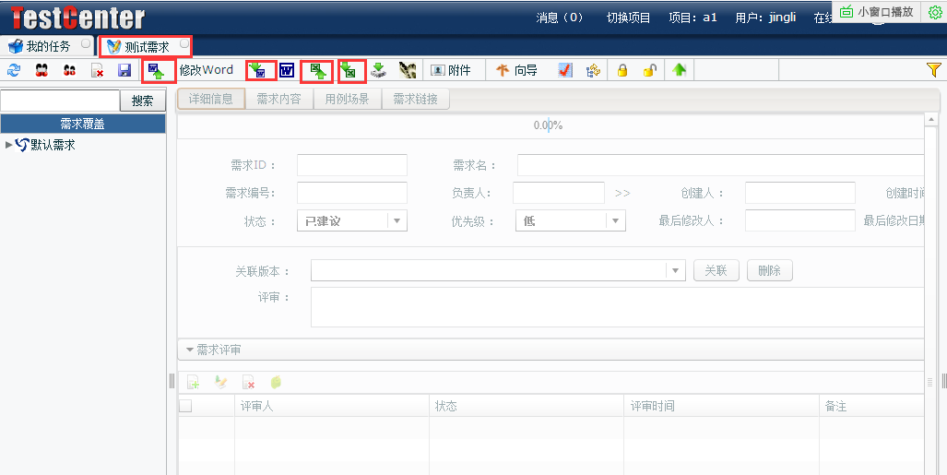Open the green settings gear at top right
Image resolution: width=947 pixels, height=475 pixels.
coord(934,13)
